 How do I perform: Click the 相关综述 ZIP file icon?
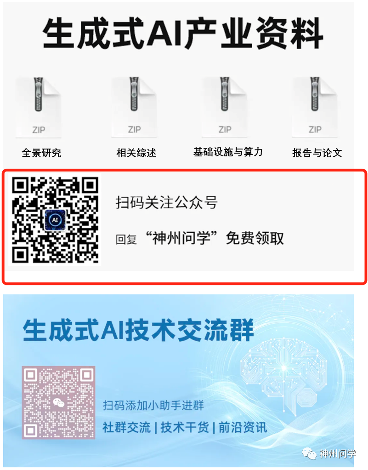click(134, 107)
